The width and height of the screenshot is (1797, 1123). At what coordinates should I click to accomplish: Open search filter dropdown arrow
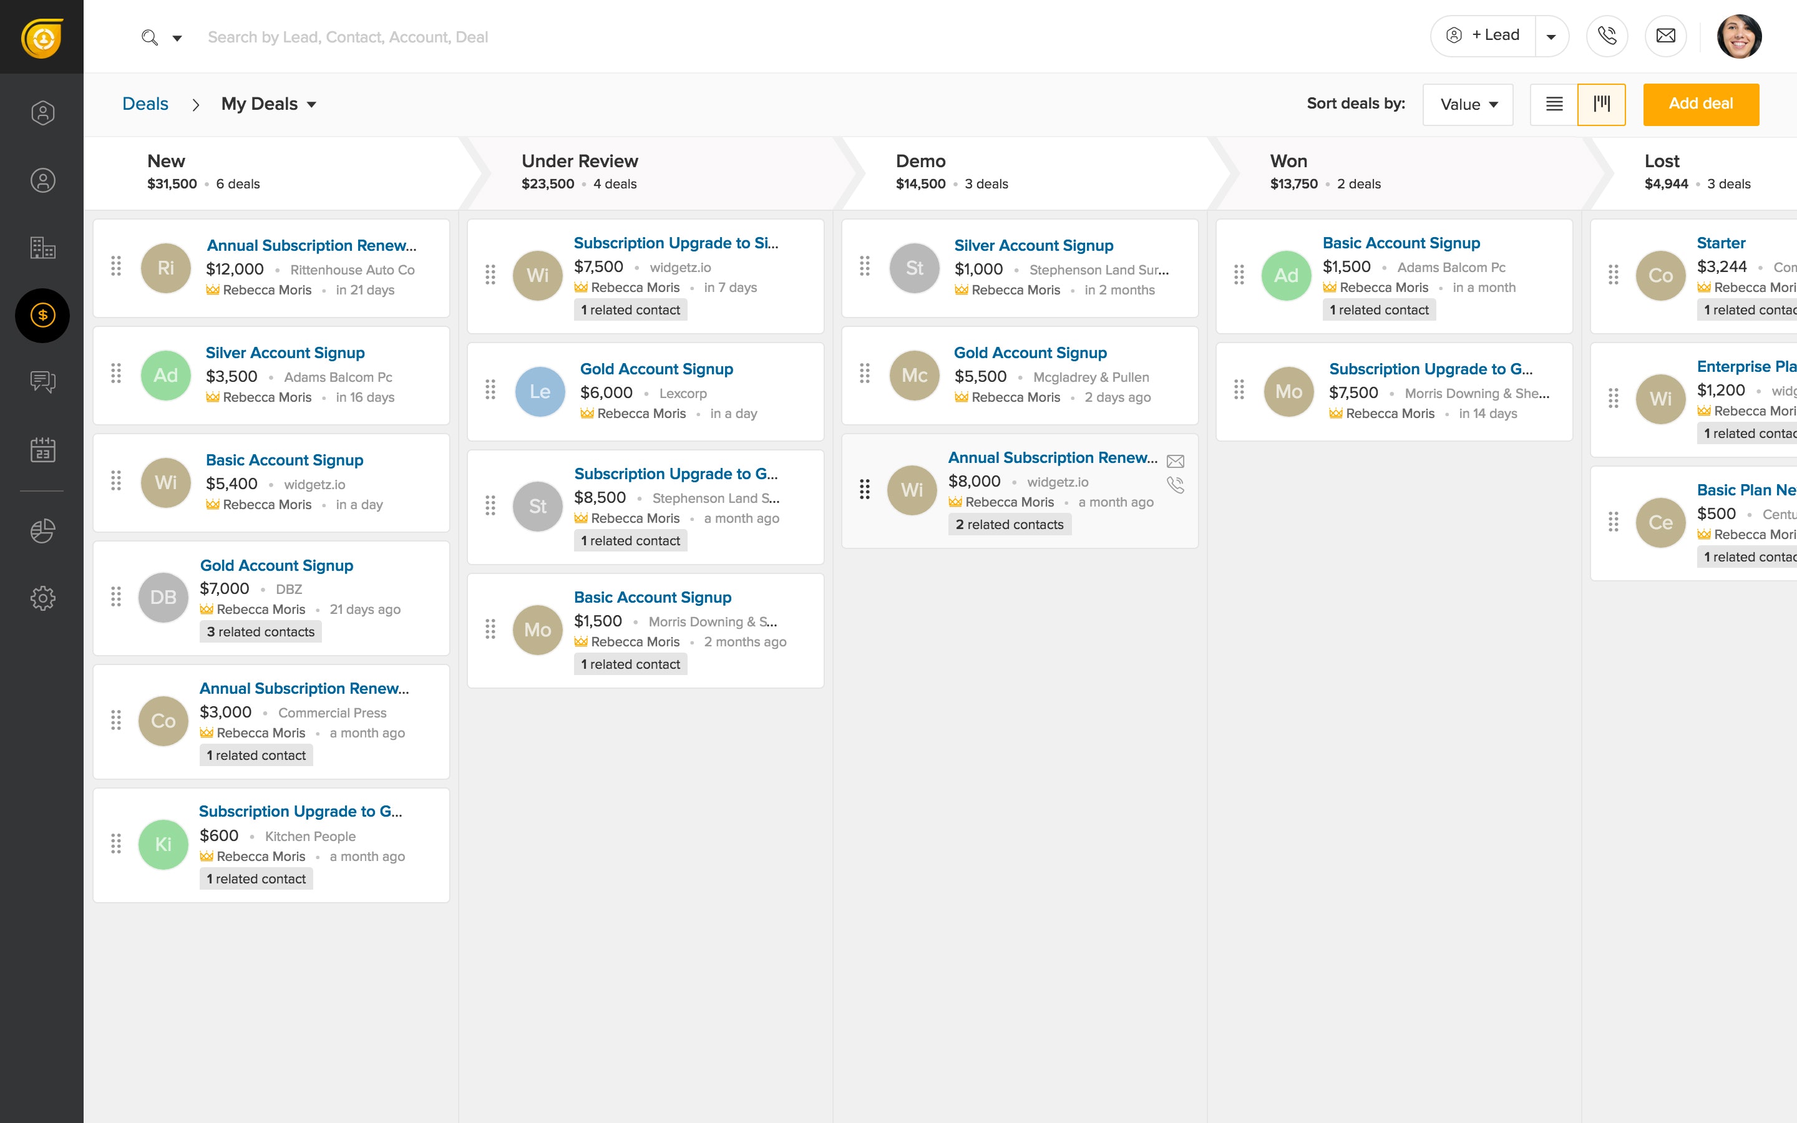(177, 38)
